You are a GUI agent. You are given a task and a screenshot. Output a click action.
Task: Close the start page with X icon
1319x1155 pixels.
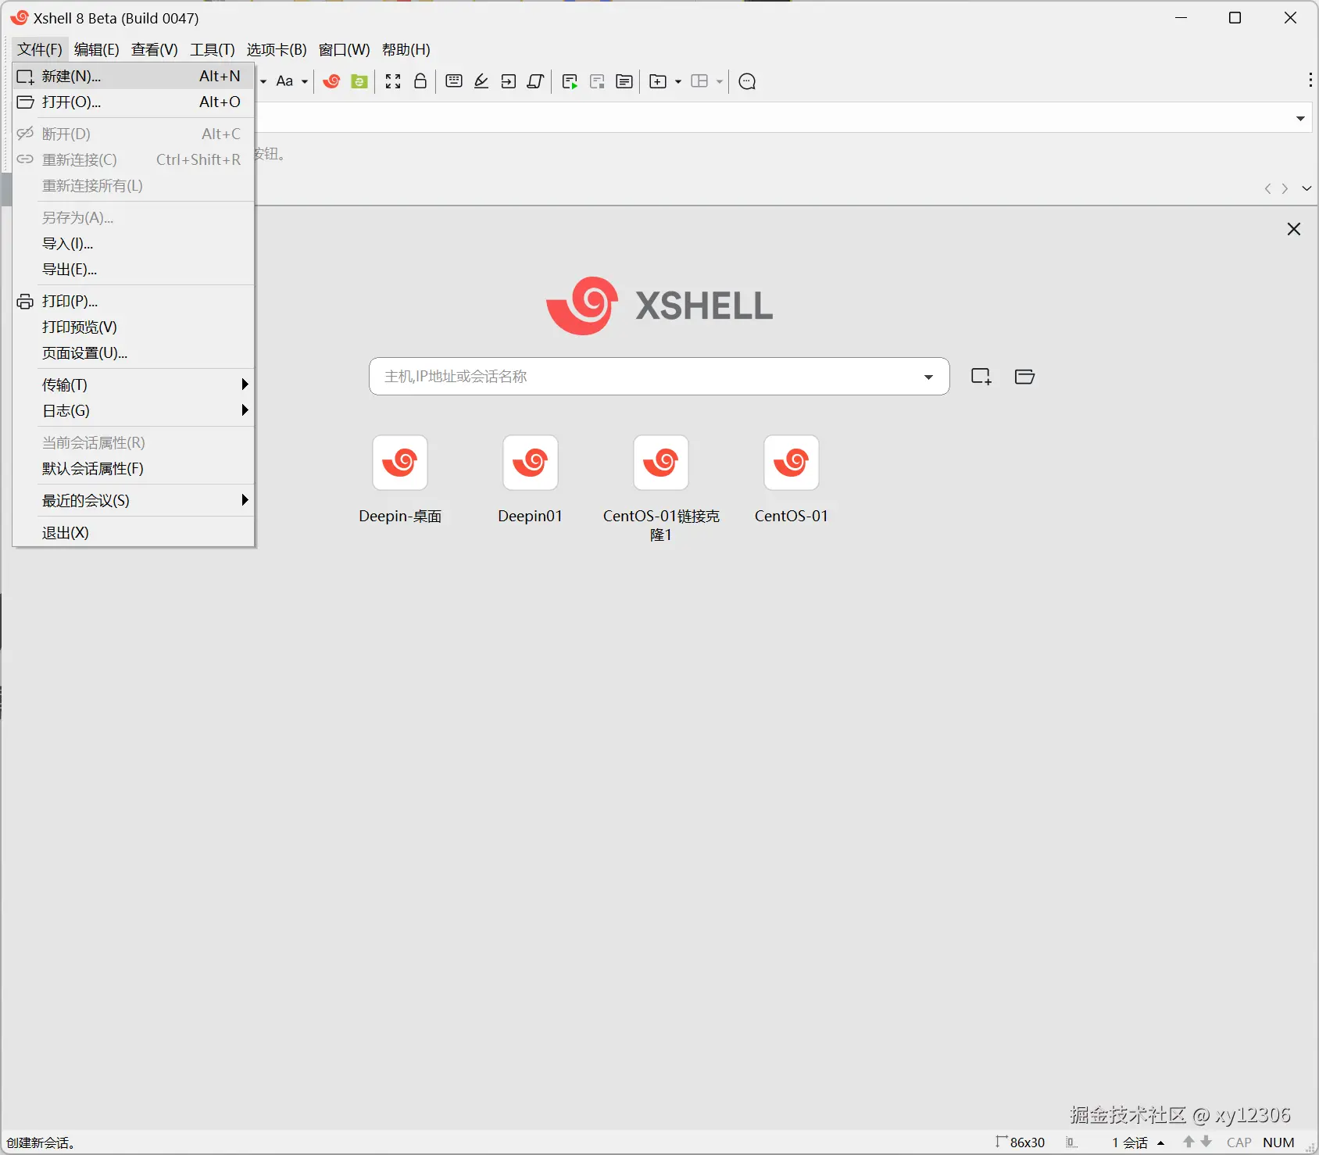click(x=1294, y=229)
